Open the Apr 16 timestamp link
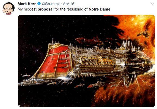Screen dimensions: 157x109 click(x=69, y=4)
